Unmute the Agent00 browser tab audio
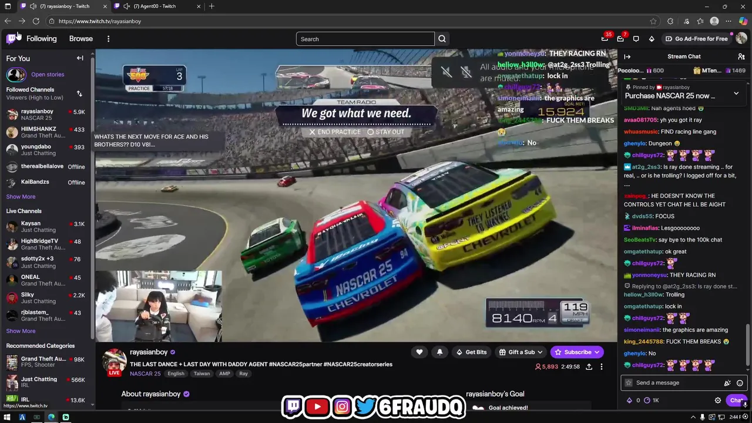The image size is (752, 423). tap(126, 6)
